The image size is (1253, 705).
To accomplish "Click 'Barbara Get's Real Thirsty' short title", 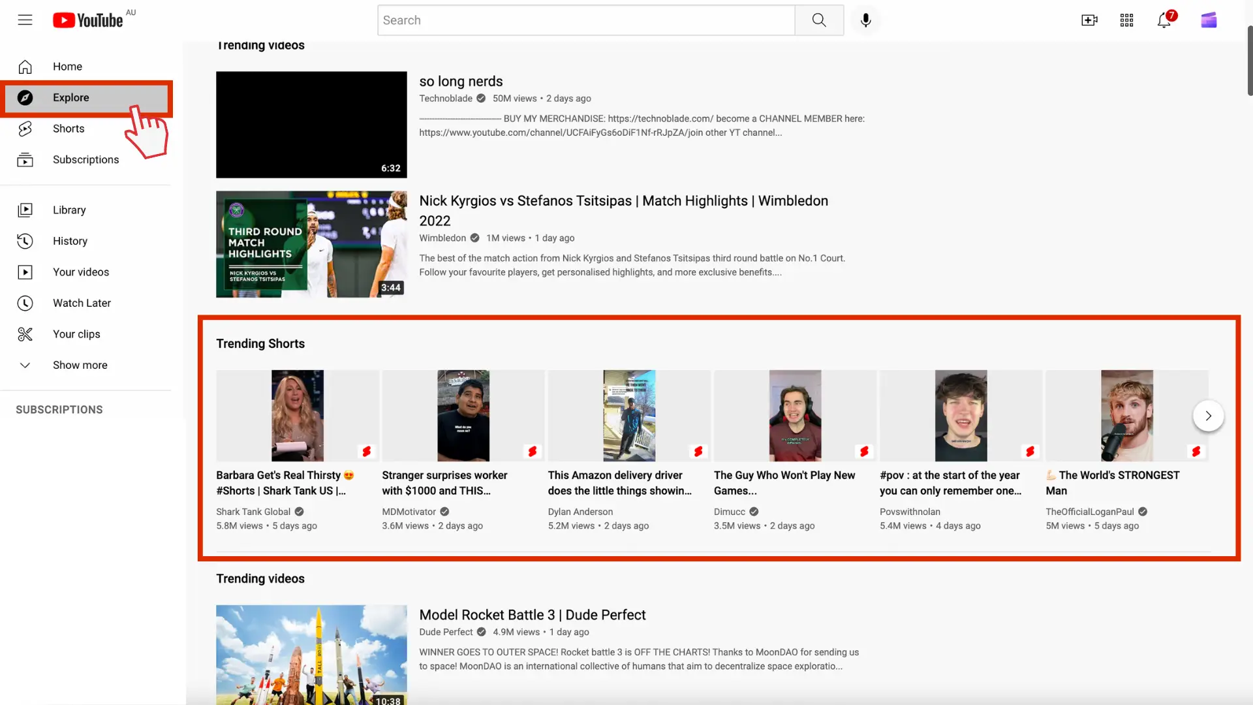I will click(x=285, y=483).
